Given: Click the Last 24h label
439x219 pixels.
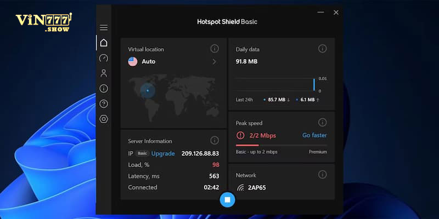Looking at the screenshot, I should (x=244, y=100).
